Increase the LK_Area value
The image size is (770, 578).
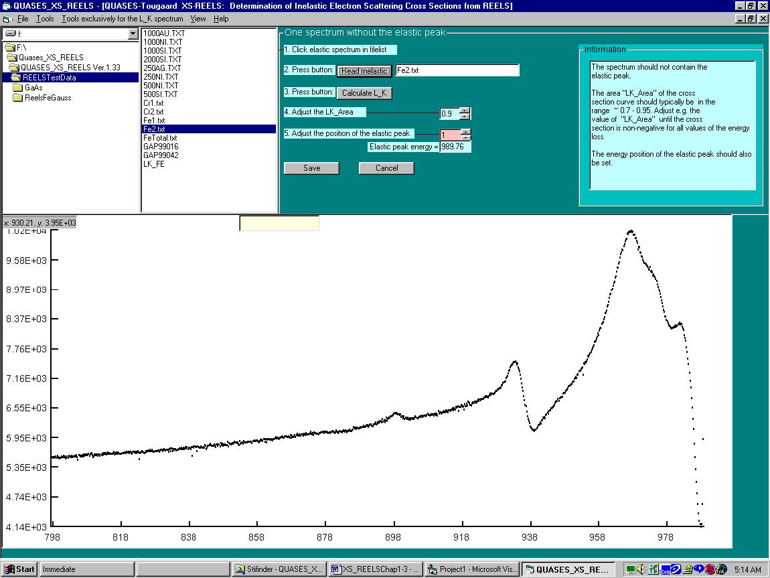pos(465,111)
